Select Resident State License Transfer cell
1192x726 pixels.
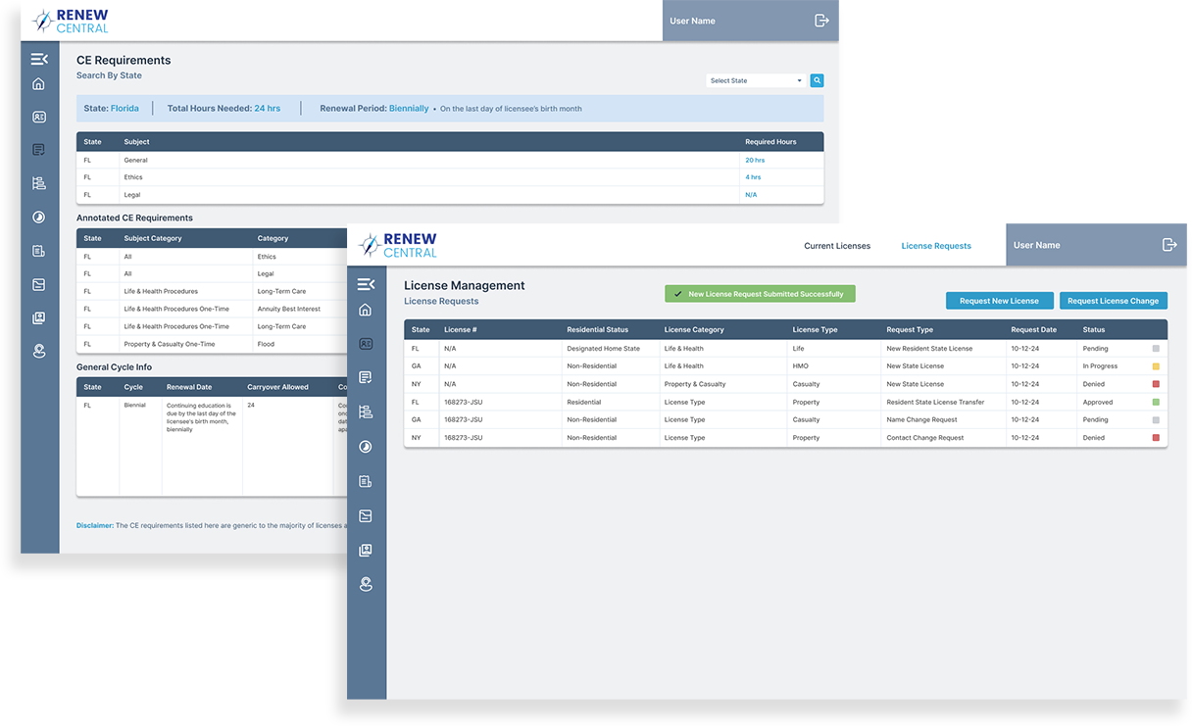coord(935,402)
